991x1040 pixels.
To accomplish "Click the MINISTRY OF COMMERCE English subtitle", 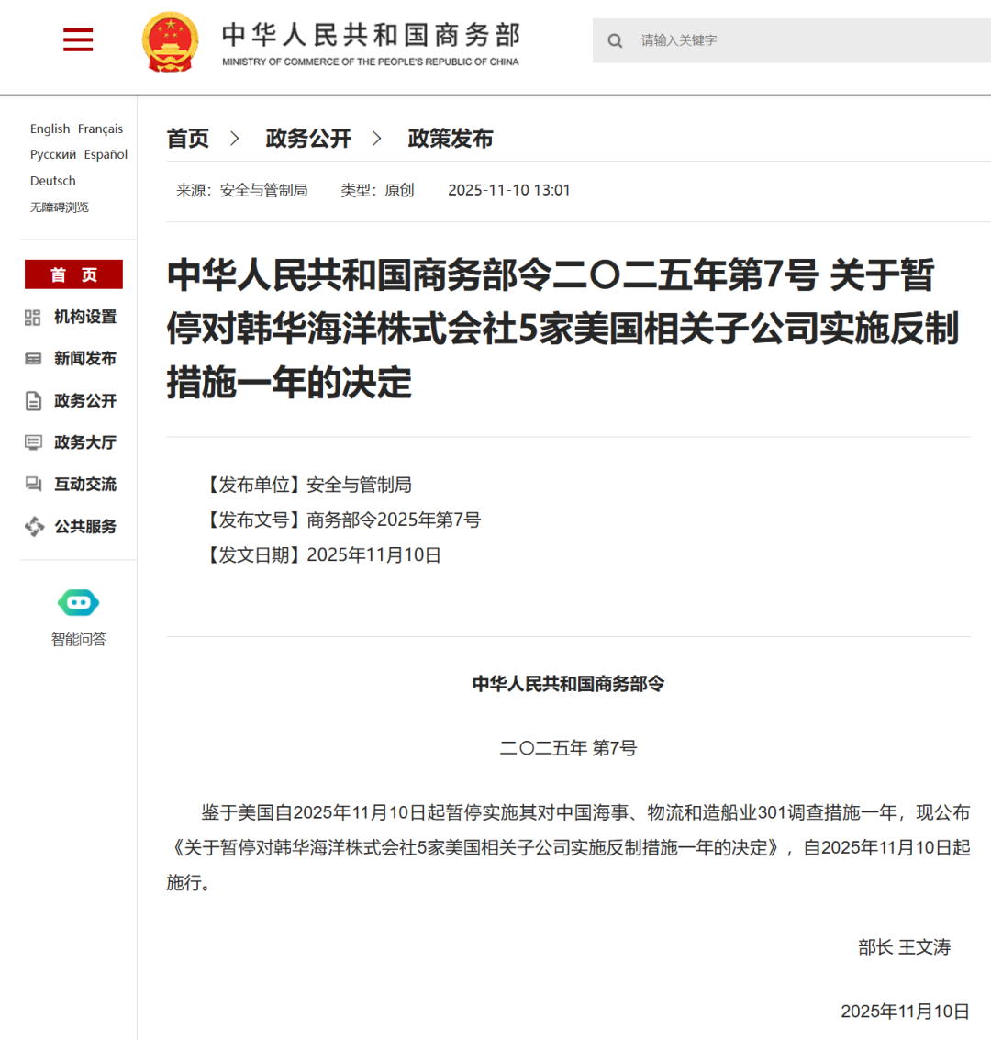I will pyautogui.click(x=371, y=62).
